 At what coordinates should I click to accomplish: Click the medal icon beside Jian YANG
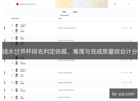[12, 97]
